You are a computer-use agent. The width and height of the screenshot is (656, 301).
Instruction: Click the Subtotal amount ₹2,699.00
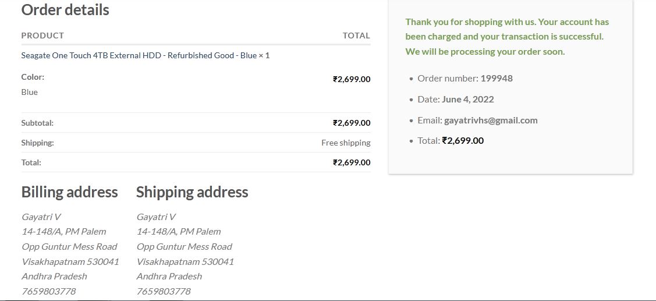click(x=352, y=123)
